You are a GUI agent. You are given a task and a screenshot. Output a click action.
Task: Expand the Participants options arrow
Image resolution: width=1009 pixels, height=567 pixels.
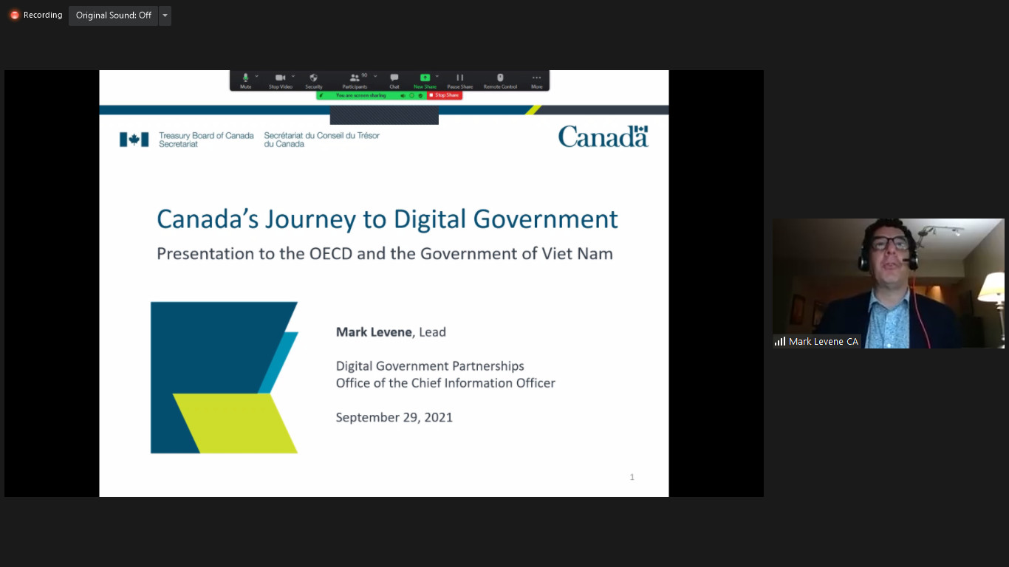[x=375, y=76]
